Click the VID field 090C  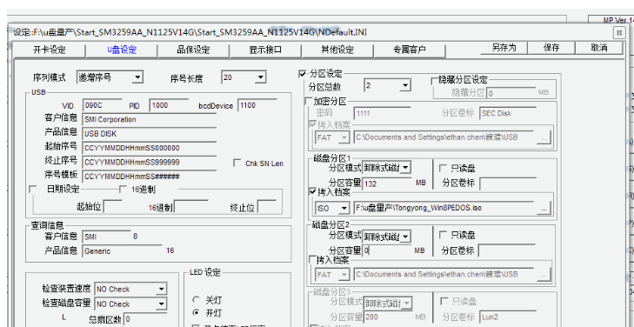click(x=102, y=105)
